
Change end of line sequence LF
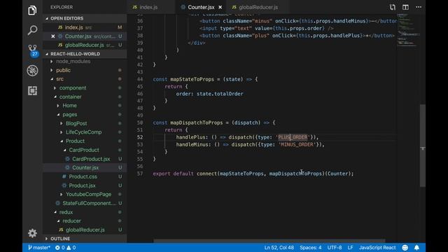tap(350, 248)
